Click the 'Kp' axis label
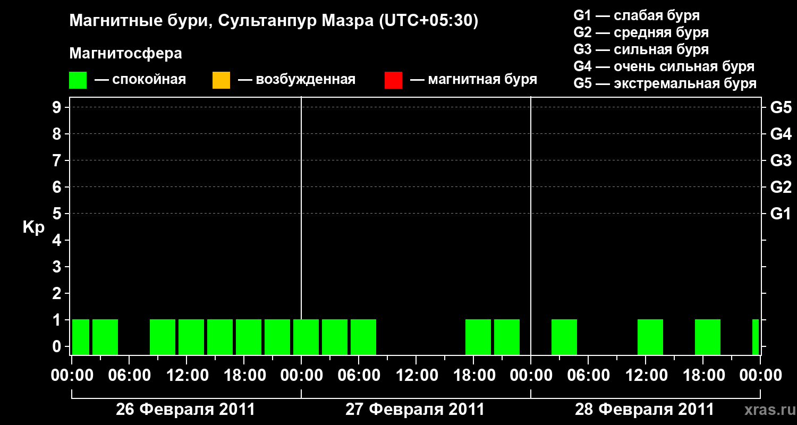Viewport: 797px width, 425px height. [33, 227]
